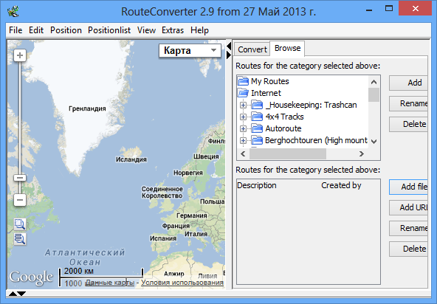The image size is (437, 304).
Task: Click the map zoom in plus button
Action: pos(20,55)
